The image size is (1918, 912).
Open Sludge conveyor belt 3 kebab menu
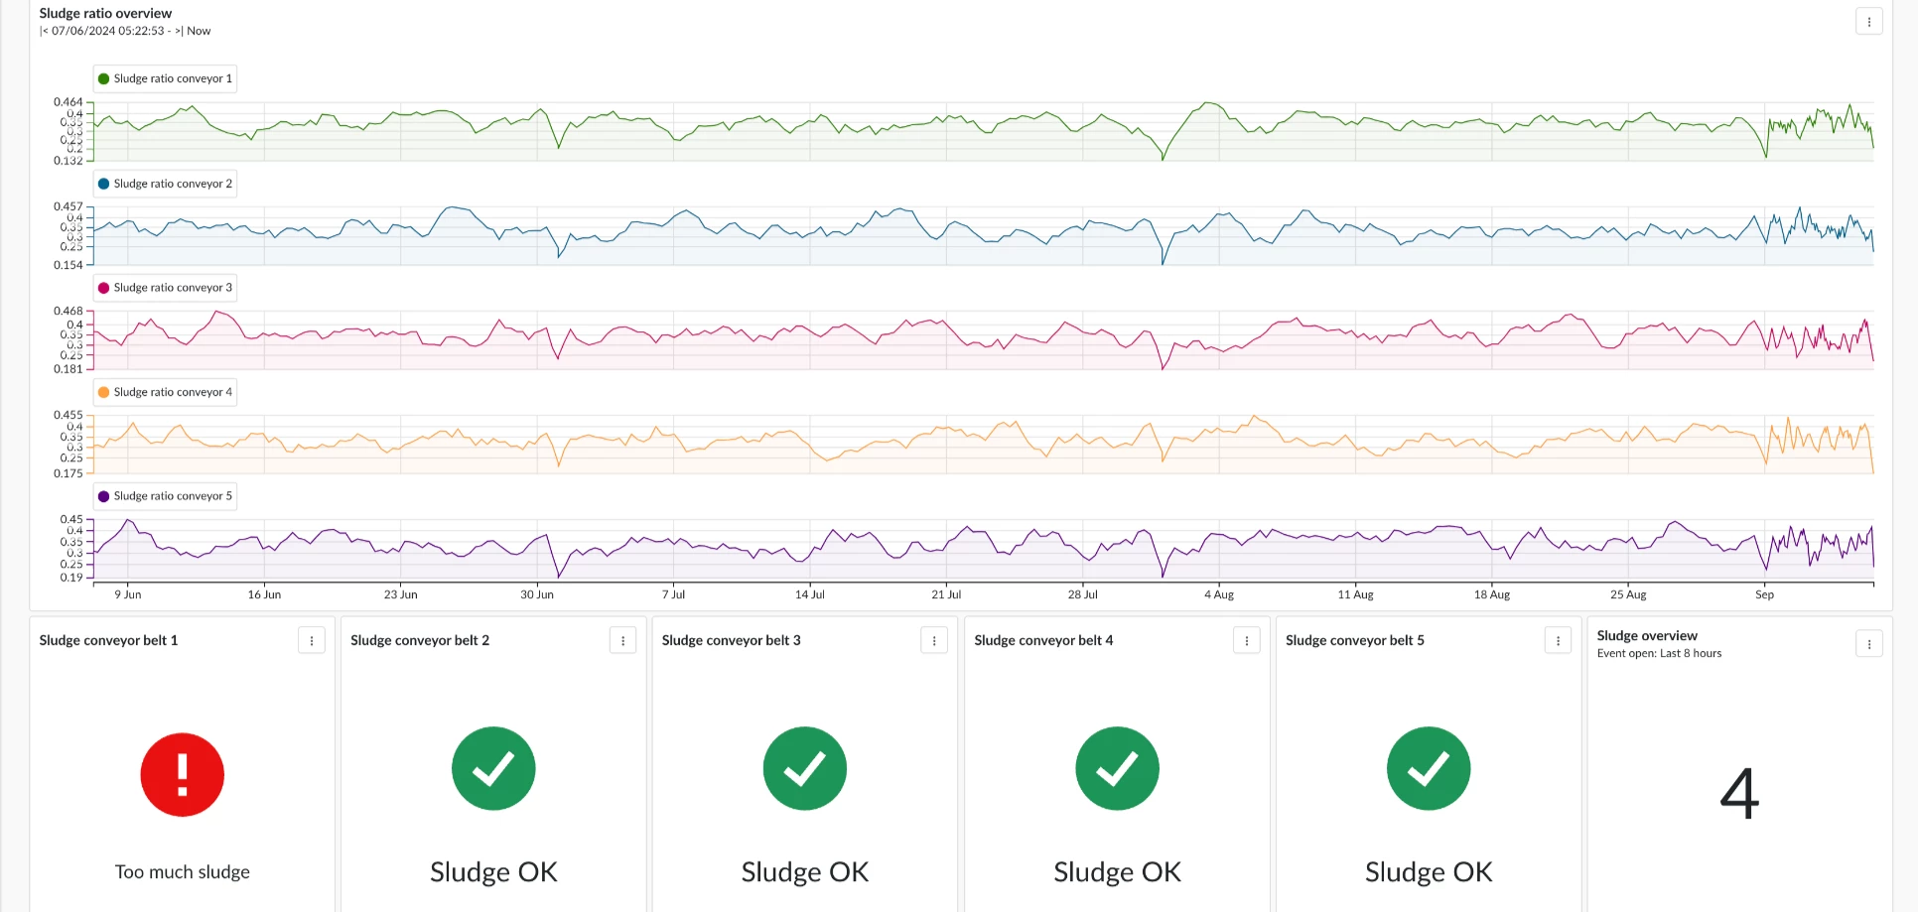[934, 641]
